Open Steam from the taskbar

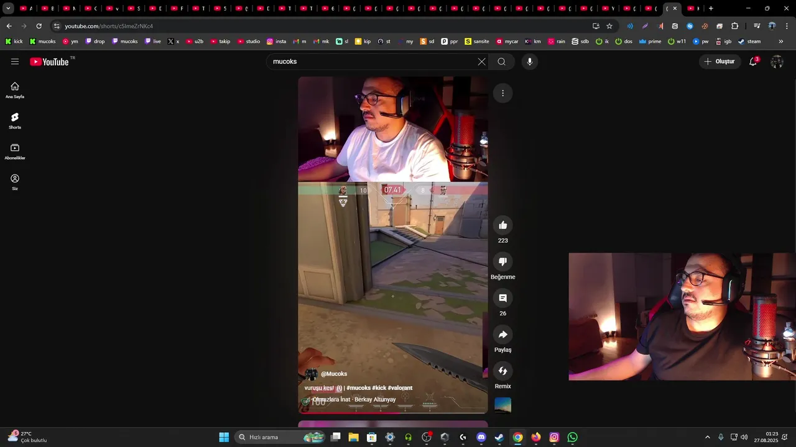pyautogui.click(x=499, y=437)
